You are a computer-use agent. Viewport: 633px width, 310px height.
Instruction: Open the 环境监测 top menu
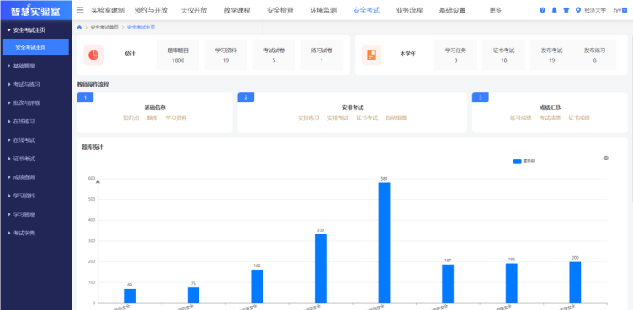(x=323, y=10)
